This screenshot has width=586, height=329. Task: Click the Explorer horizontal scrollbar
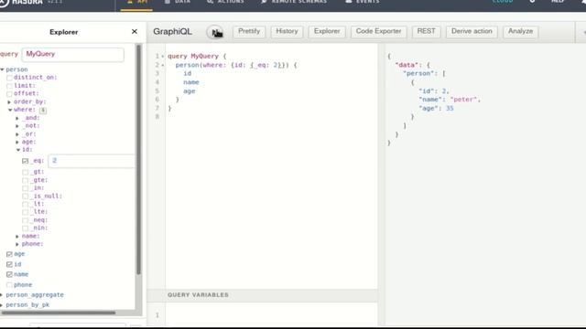58,313
